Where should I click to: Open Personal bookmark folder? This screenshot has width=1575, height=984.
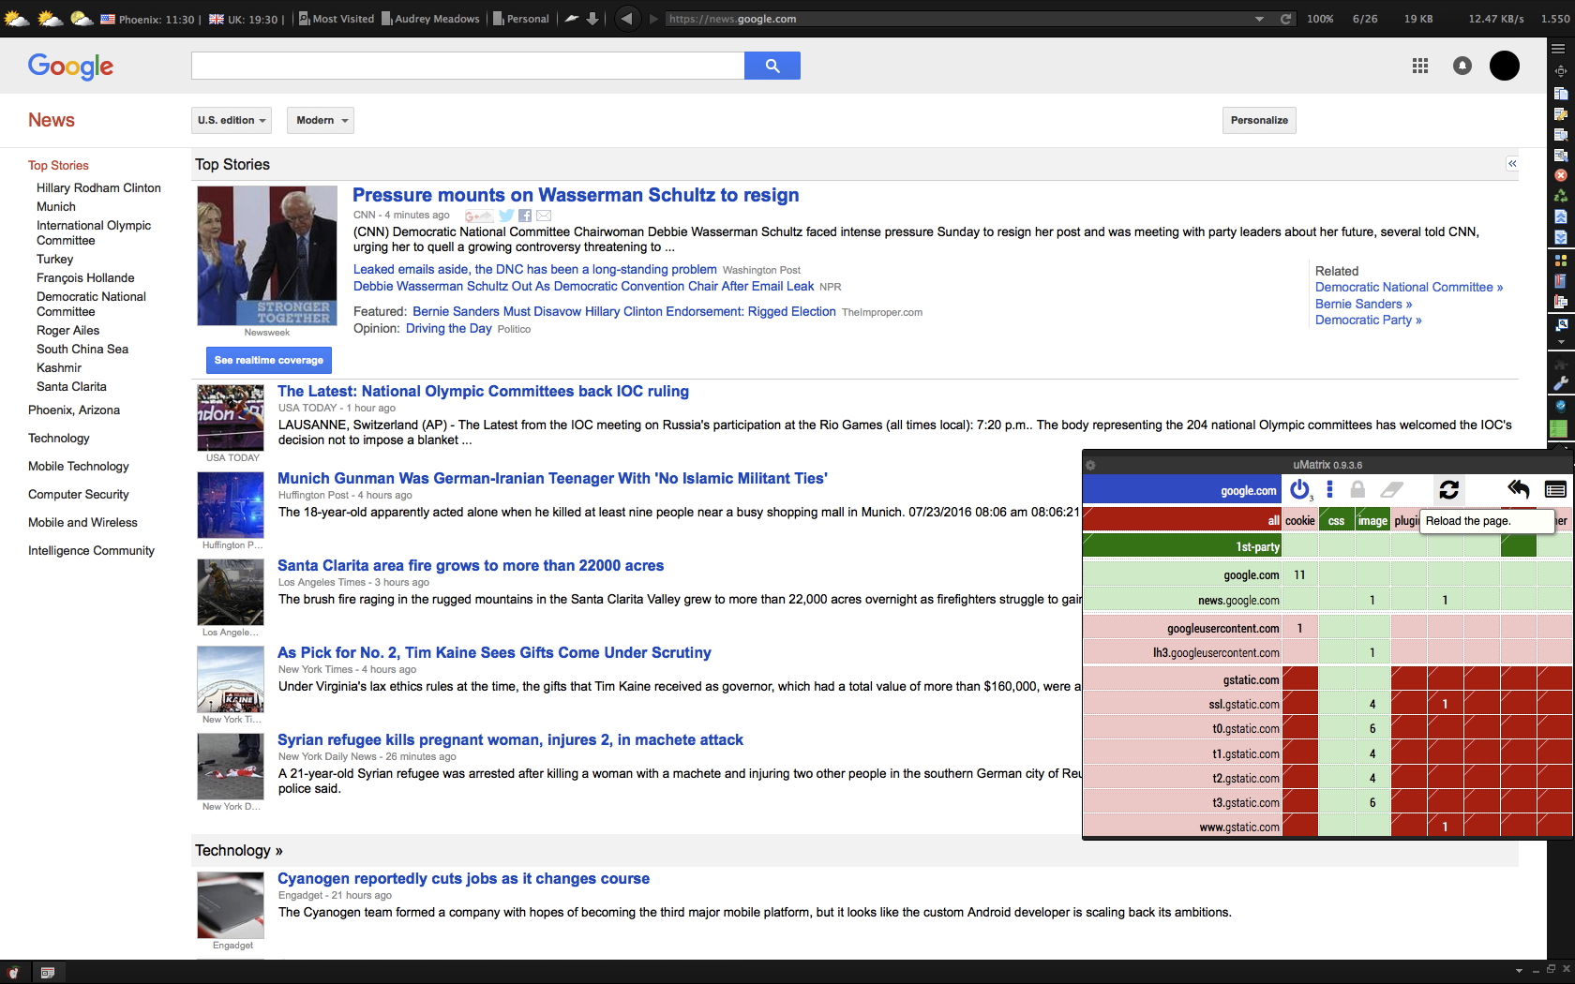[521, 19]
